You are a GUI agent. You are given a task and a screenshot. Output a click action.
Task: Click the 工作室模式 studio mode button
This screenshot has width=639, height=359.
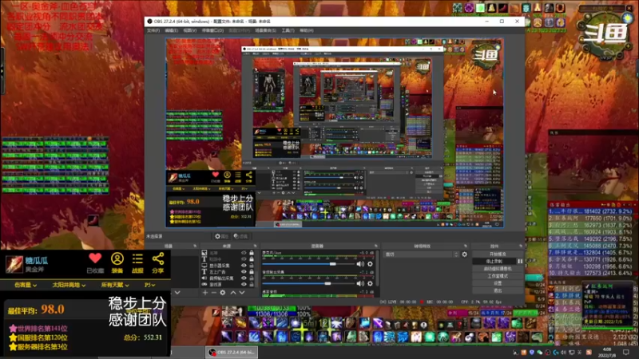[498, 276]
